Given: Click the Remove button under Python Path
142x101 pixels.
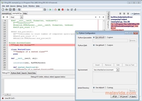Looking at the screenshot, I should point(108,65).
